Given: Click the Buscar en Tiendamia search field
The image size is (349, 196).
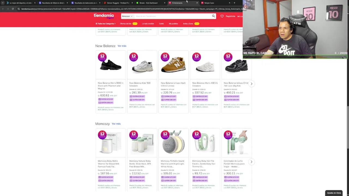Looking at the screenshot, I should click(x=173, y=16).
